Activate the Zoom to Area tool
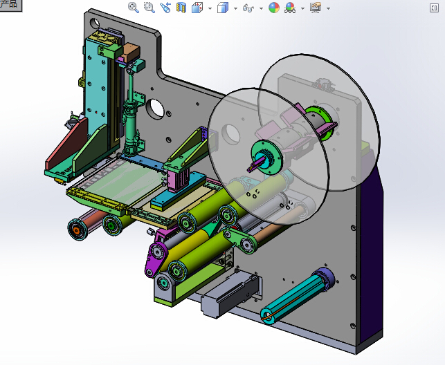The height and width of the screenshot is (365, 445). pos(149,8)
